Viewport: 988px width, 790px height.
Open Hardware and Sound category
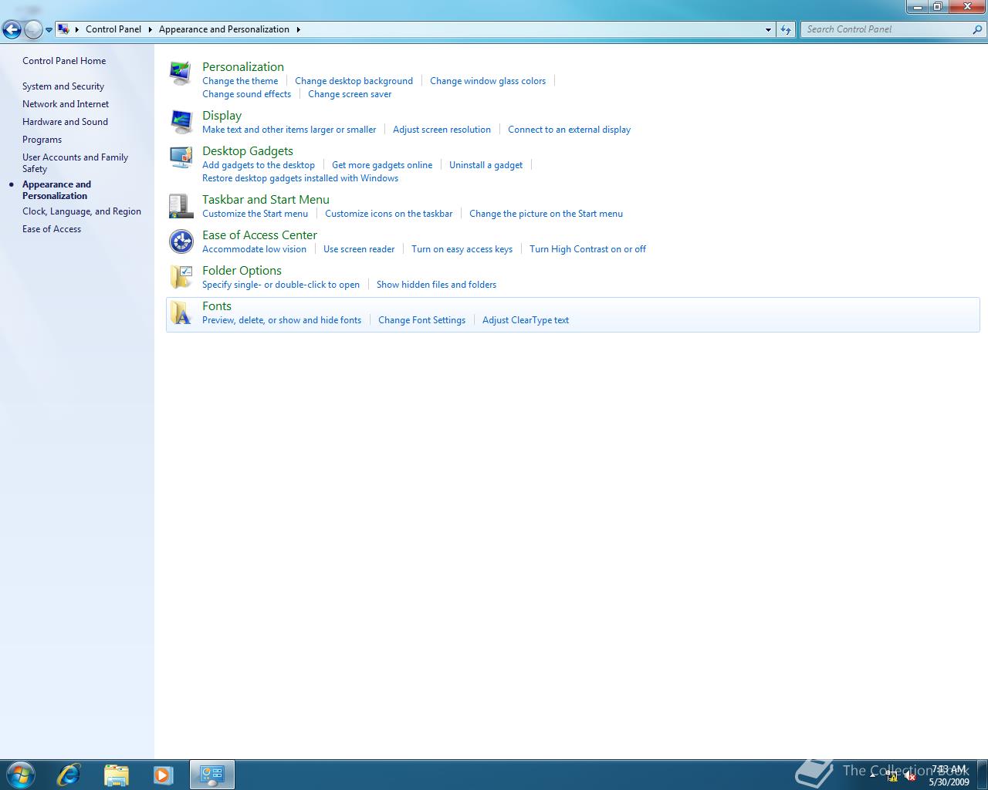(65, 122)
